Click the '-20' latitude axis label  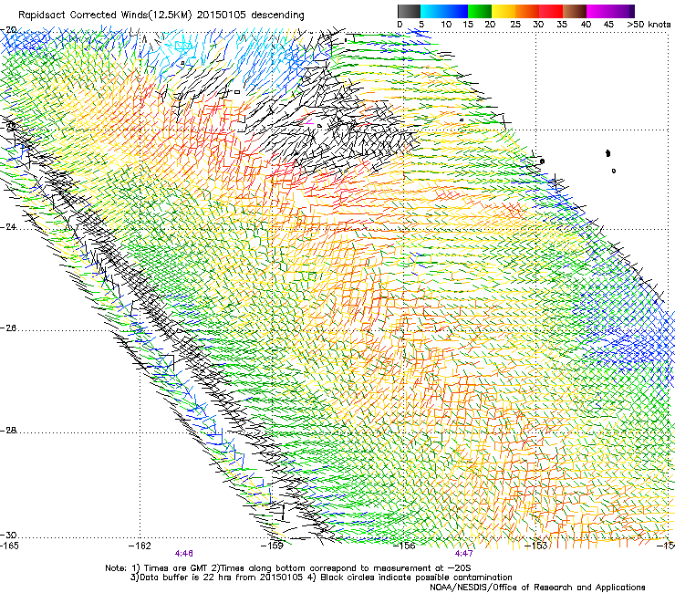[8, 30]
